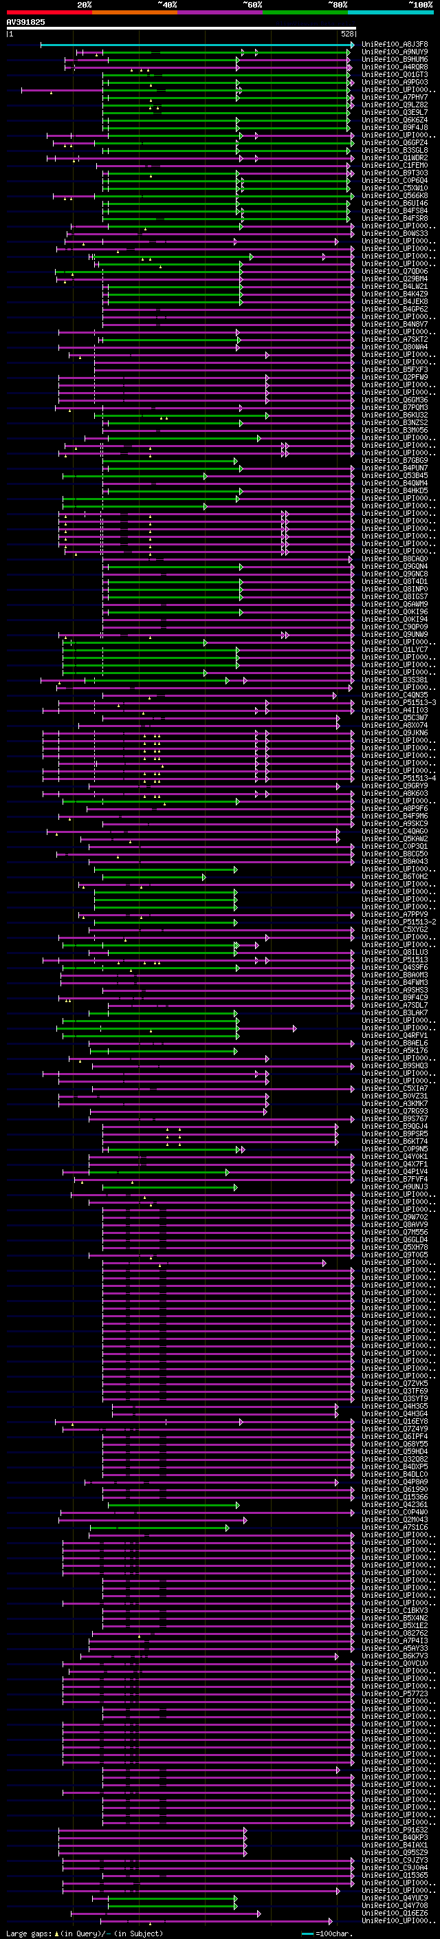Image resolution: width=440 pixels, height=1939 pixels.
Task: Select the UniRef100_Q6GPZ4 label
Action: click(395, 142)
